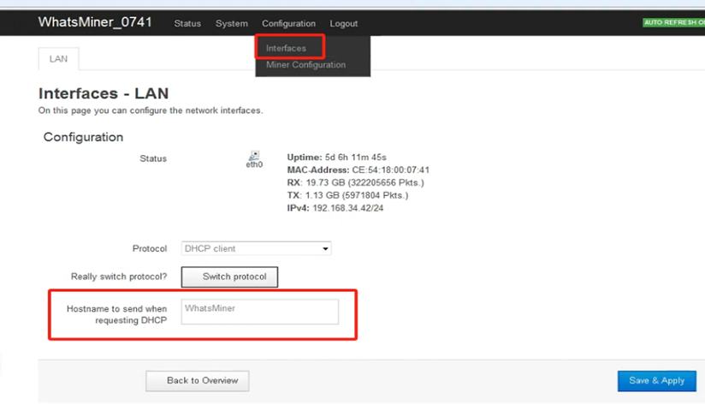The image size is (705, 405).
Task: Choose Miner Configuration from the submenu
Action: tap(305, 65)
